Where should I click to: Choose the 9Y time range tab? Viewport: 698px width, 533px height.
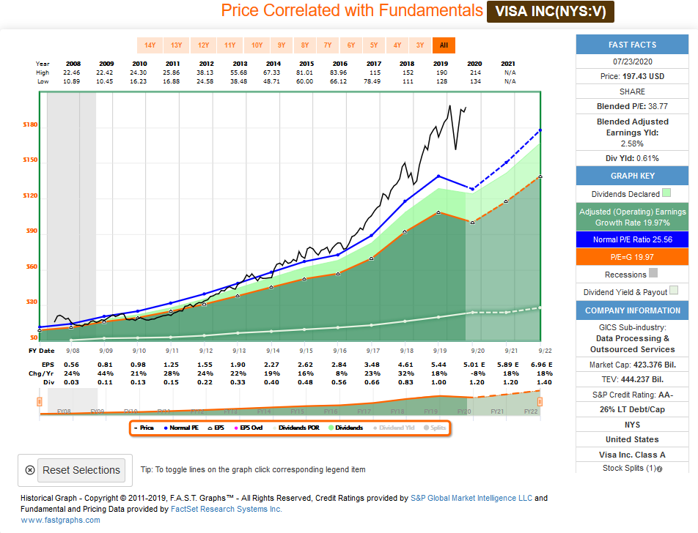[x=282, y=45]
